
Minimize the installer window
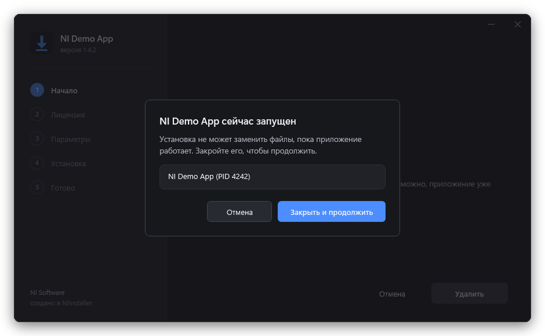click(x=491, y=24)
